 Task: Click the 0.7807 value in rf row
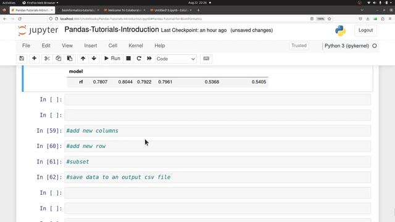click(100, 82)
